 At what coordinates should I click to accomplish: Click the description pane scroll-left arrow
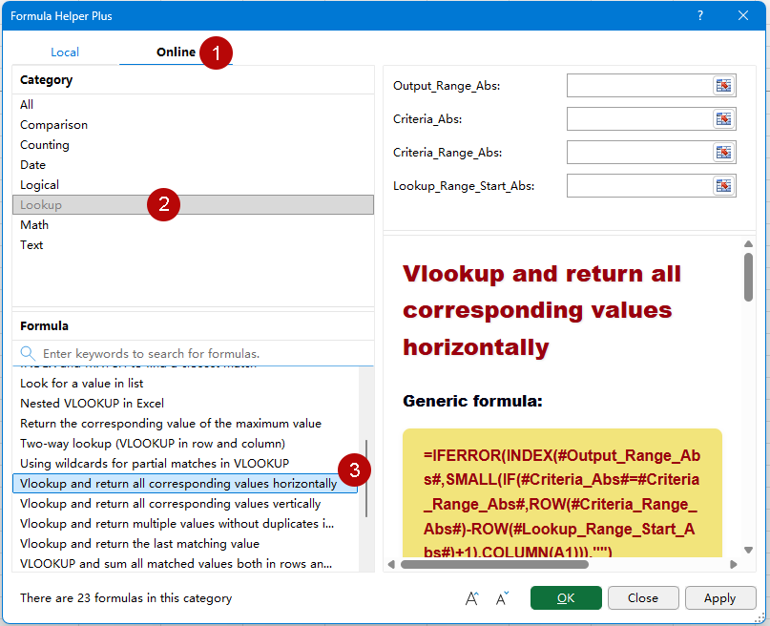[391, 565]
